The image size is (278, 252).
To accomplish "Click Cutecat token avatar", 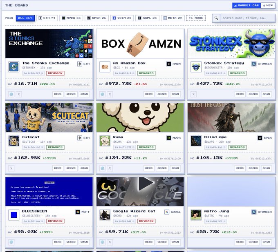I will [14, 141].
